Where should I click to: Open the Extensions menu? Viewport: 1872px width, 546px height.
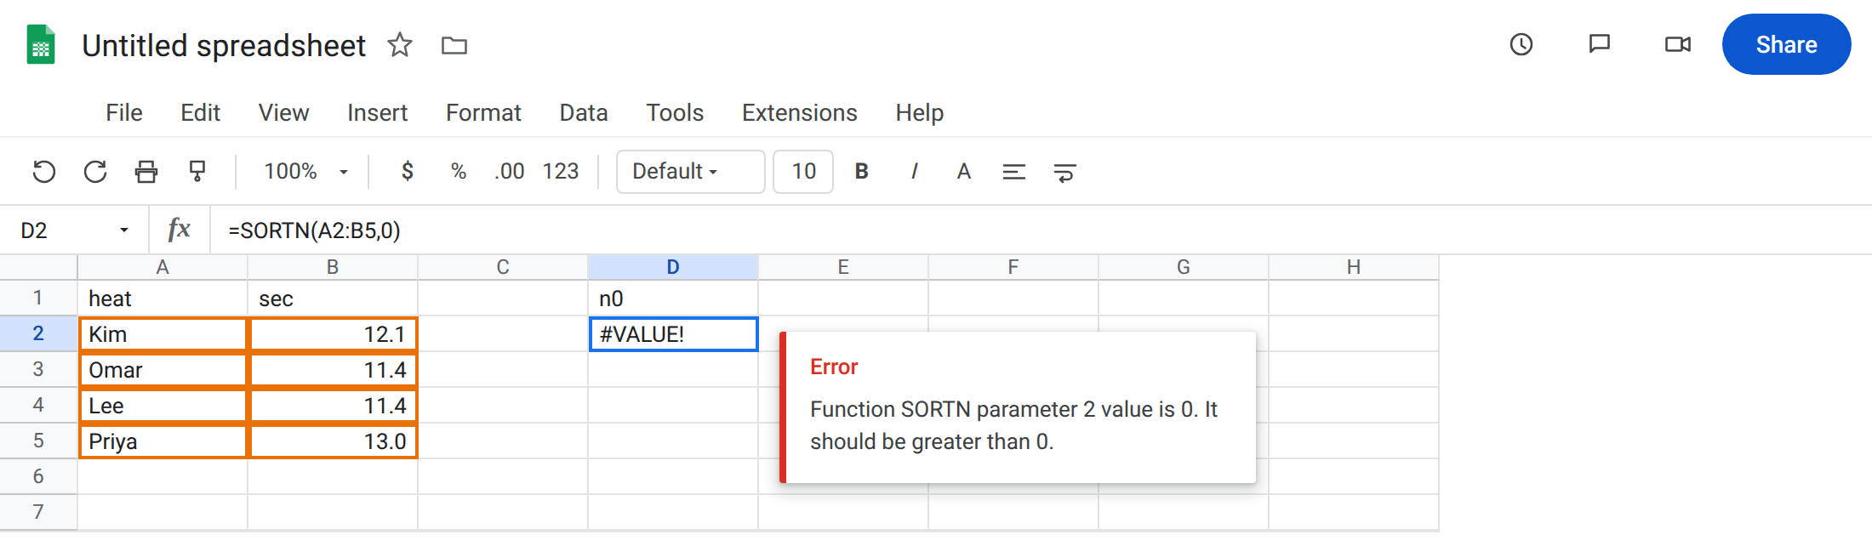[800, 112]
